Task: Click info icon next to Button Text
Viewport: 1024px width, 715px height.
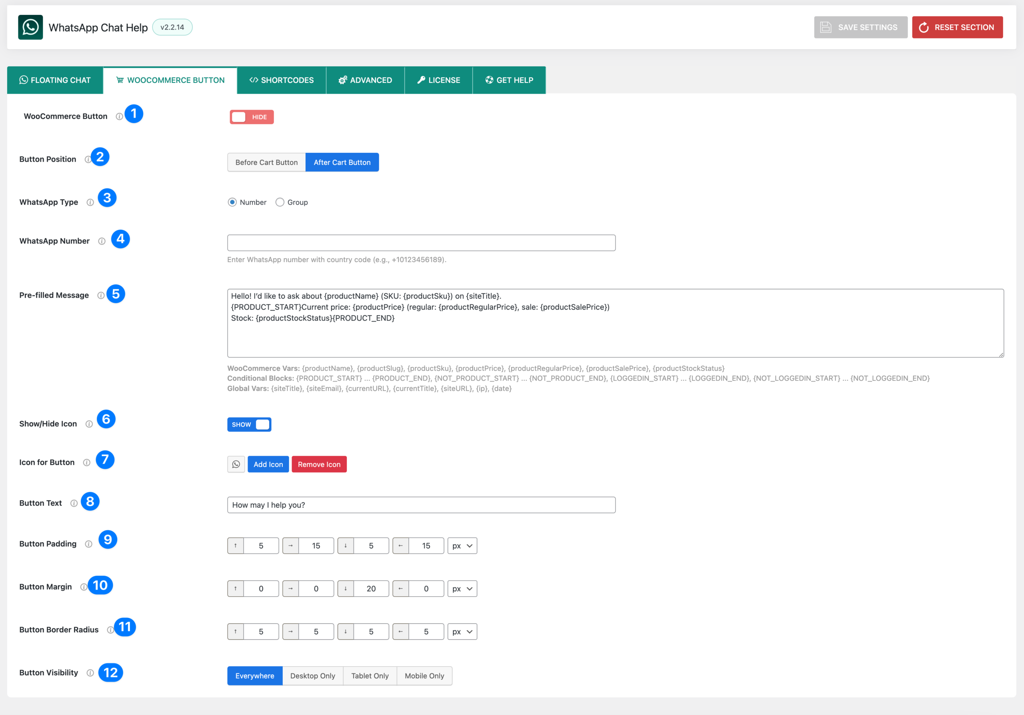Action: (x=74, y=503)
